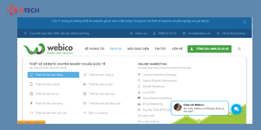This screenshot has height=130, width=261.
Task: Click the search magnifier icon
Action: (x=239, y=49)
